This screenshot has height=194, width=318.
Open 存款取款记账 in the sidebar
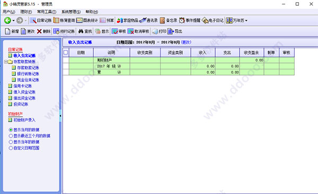click(28, 68)
